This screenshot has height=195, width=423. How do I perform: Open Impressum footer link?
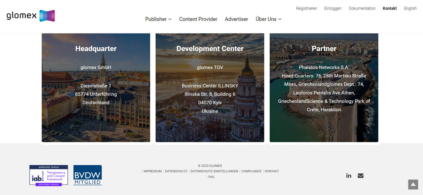pos(153,171)
